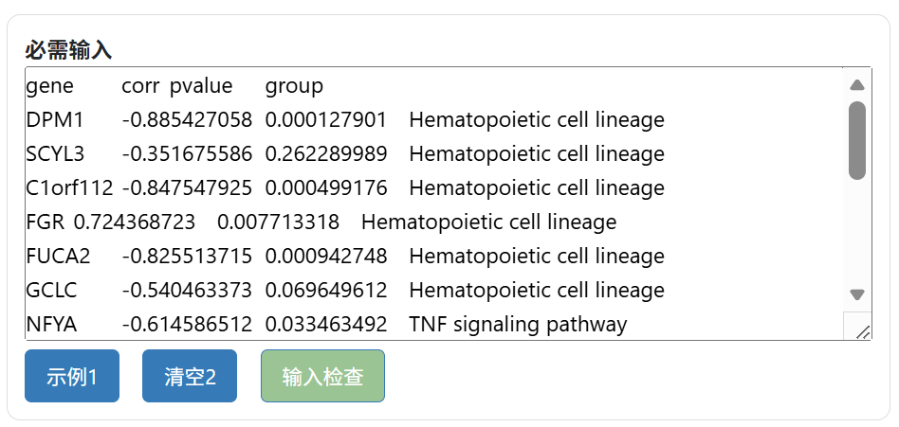Click on the DPM1 gene name
Viewport: 899px width, 427px height.
55,120
